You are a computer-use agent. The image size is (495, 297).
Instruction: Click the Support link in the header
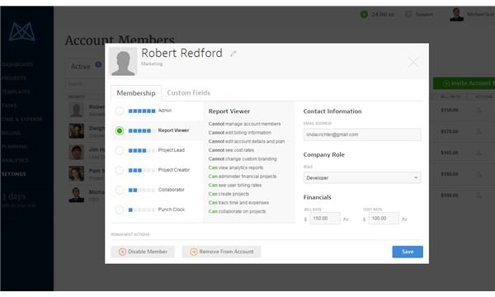(x=424, y=15)
